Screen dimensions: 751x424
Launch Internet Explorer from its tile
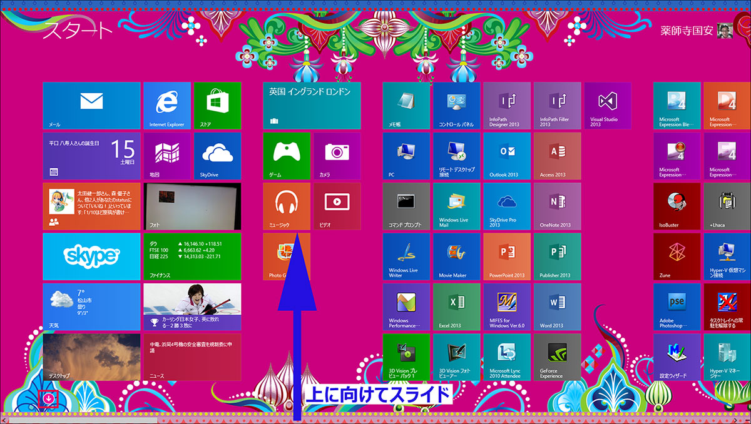[167, 106]
